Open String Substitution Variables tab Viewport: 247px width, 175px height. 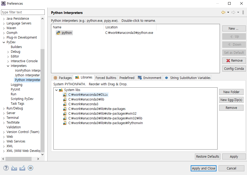188,78
